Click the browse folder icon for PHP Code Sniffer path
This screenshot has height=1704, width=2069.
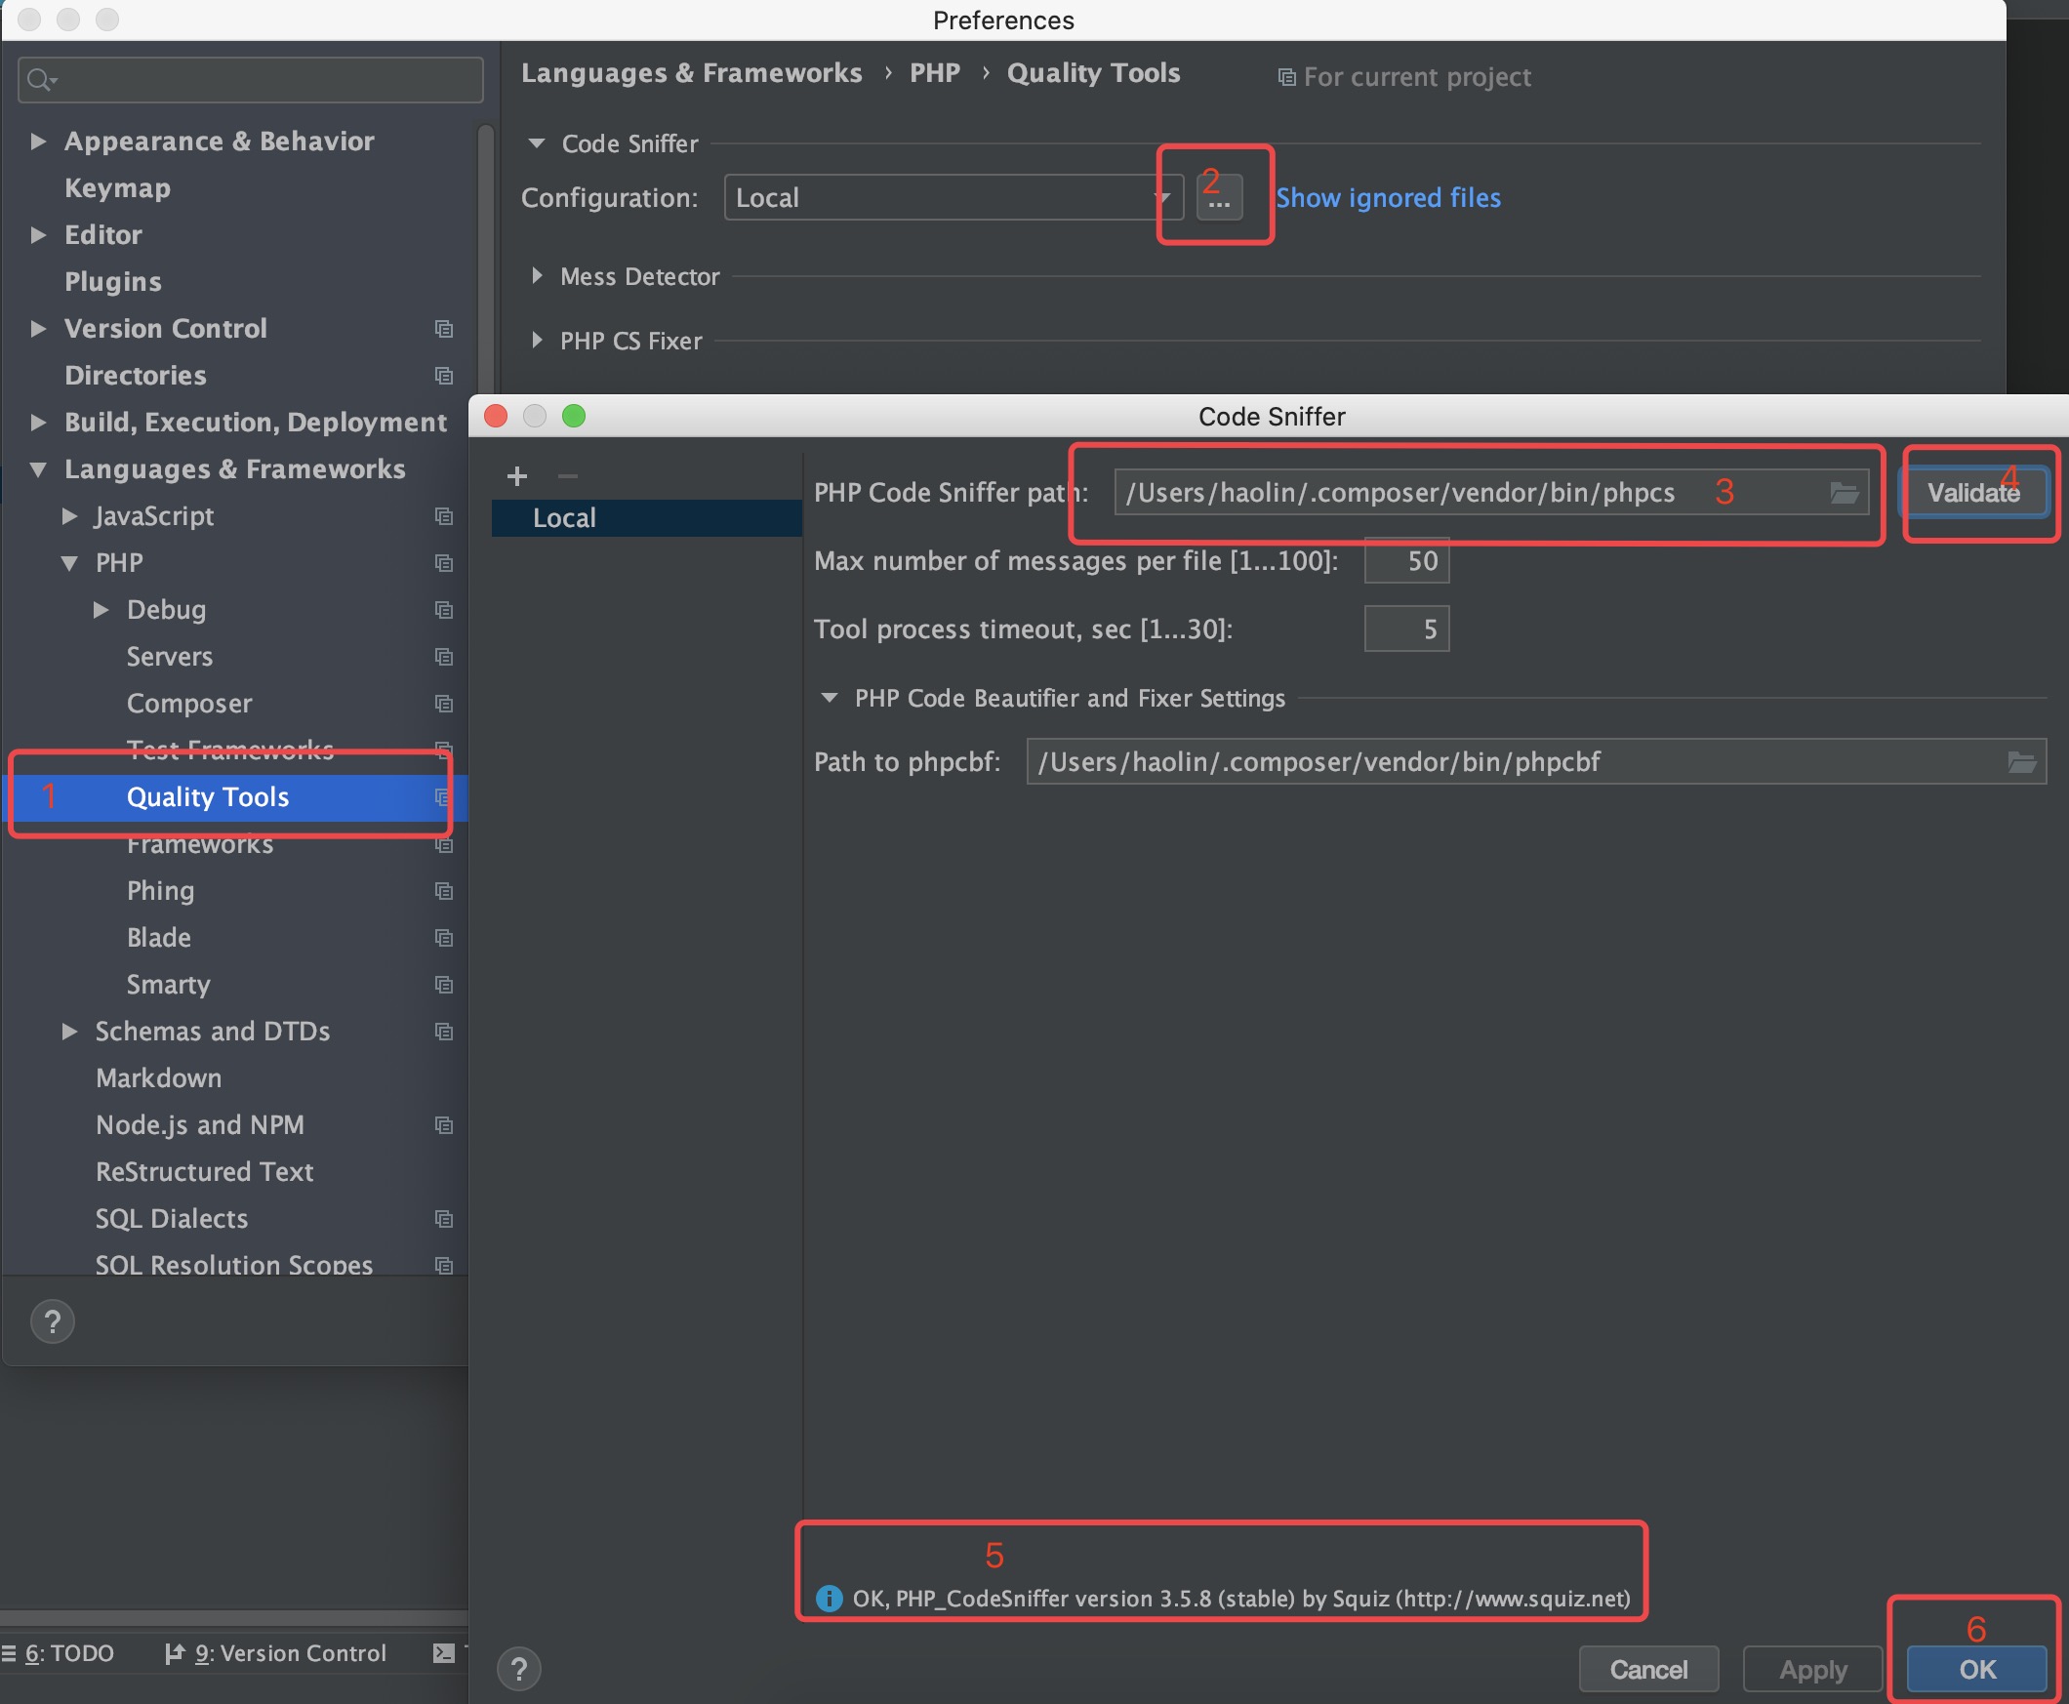[1846, 493]
